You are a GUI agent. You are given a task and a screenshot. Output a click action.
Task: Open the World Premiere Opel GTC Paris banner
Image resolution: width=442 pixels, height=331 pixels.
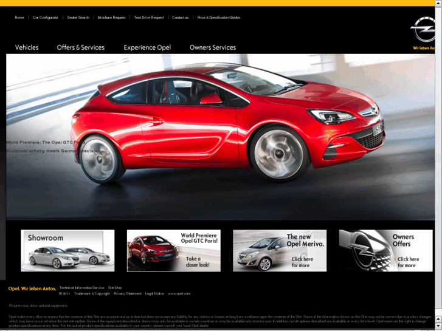click(174, 250)
